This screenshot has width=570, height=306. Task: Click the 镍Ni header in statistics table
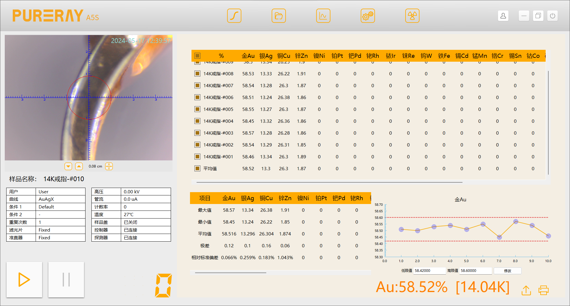tap(303, 198)
